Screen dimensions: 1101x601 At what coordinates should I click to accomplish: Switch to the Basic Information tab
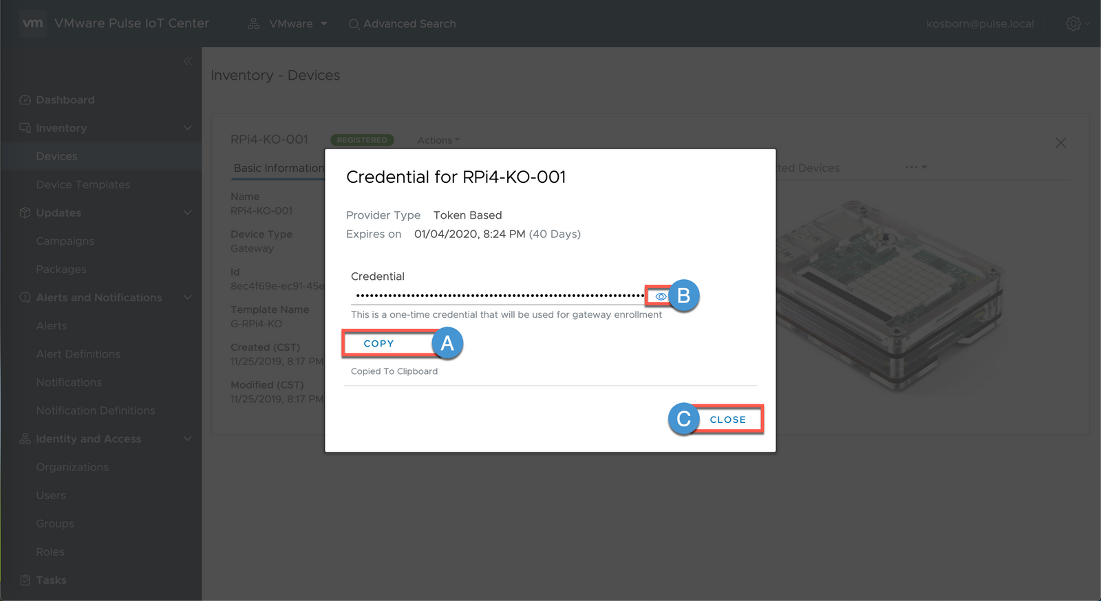[x=279, y=168]
